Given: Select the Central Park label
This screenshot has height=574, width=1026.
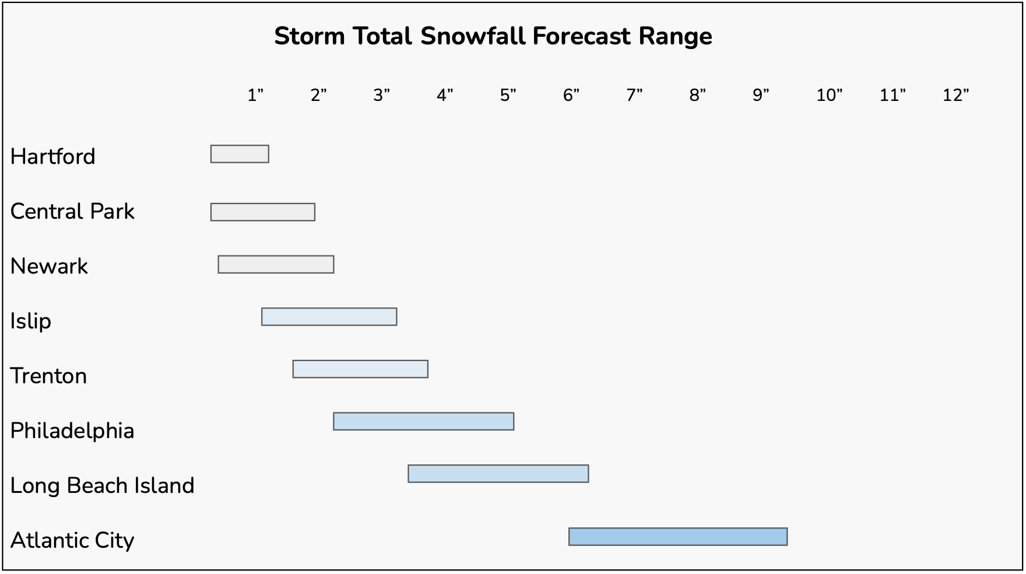Looking at the screenshot, I should (72, 211).
